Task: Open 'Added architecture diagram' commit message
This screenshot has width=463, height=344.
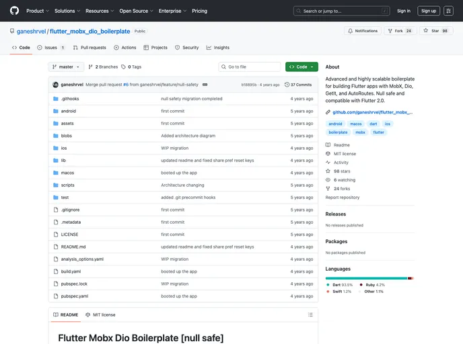Action: [x=188, y=136]
